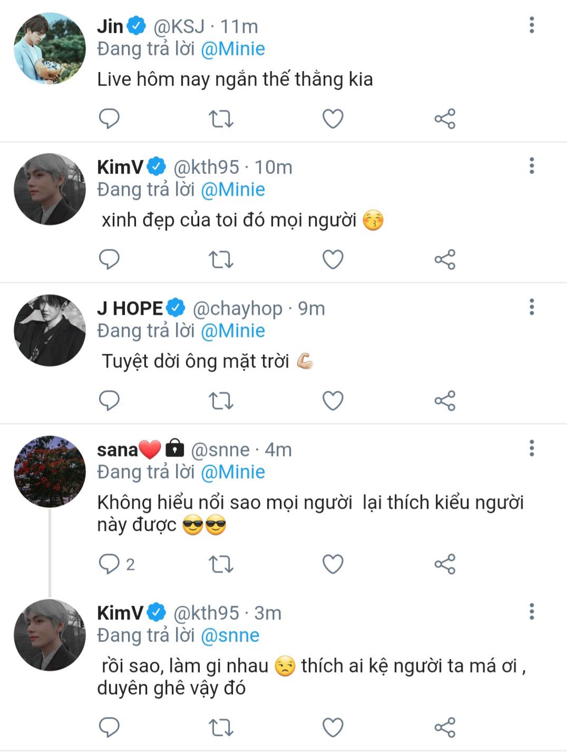Viewport: 567px width, 756px height.
Task: Reply to J HOPE's tweet
Action: [x=109, y=401]
